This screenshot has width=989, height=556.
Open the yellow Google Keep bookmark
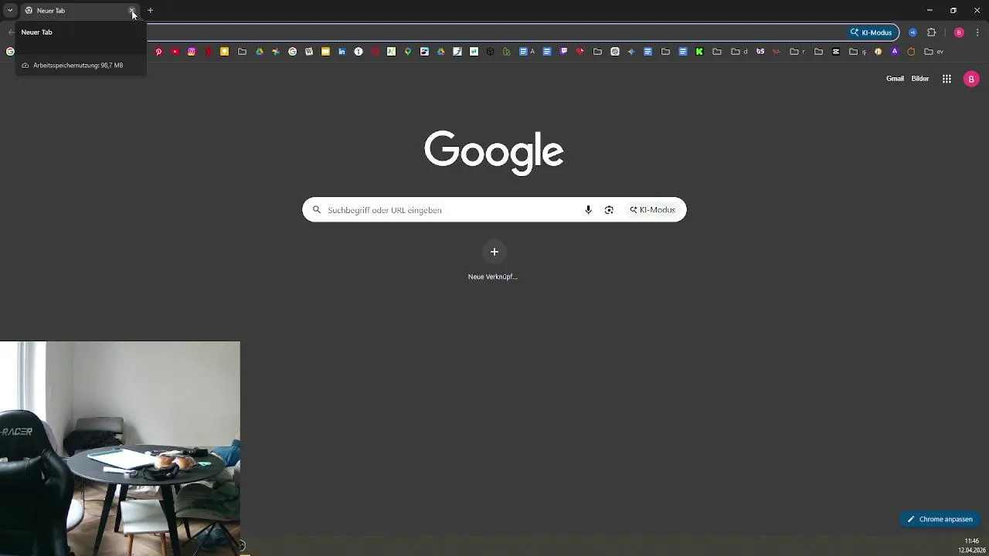tap(225, 52)
